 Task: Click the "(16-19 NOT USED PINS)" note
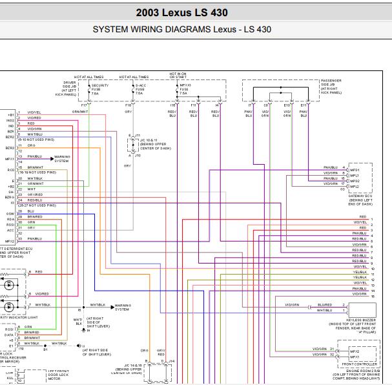click(37, 172)
